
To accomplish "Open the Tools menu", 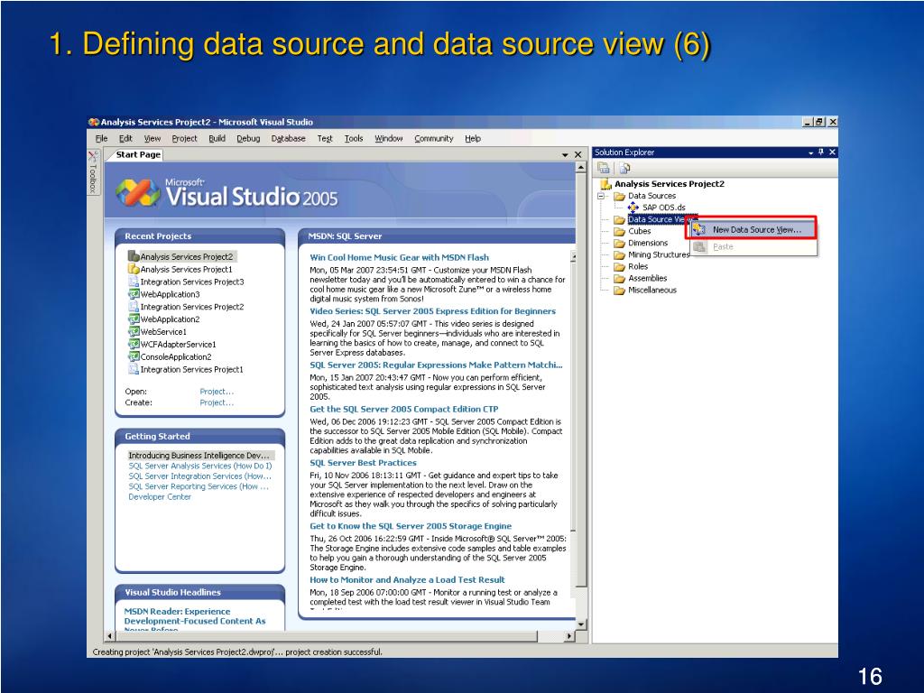I will pyautogui.click(x=354, y=138).
